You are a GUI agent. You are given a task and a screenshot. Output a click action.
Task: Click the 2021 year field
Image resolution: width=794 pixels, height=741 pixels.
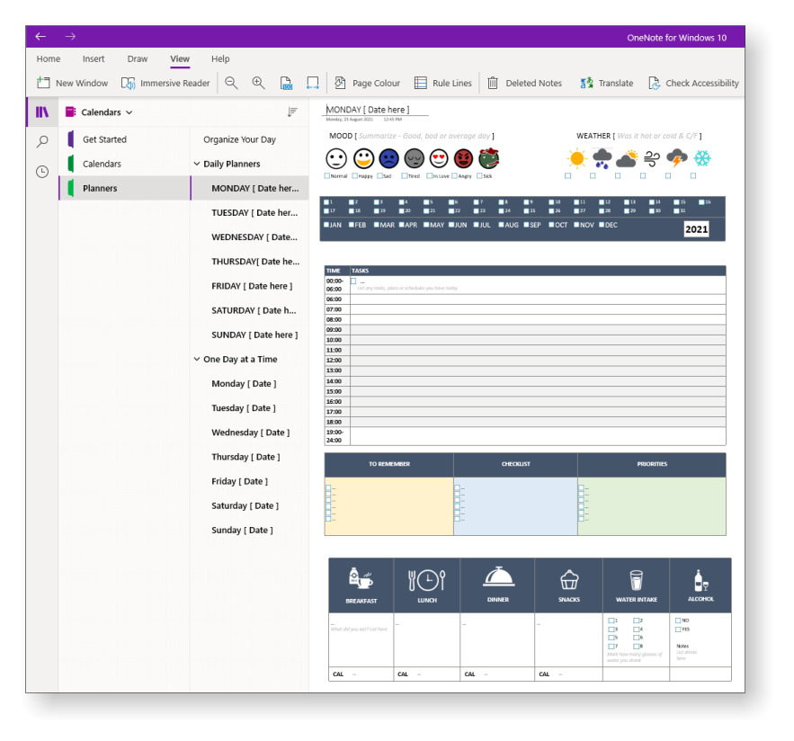(696, 229)
